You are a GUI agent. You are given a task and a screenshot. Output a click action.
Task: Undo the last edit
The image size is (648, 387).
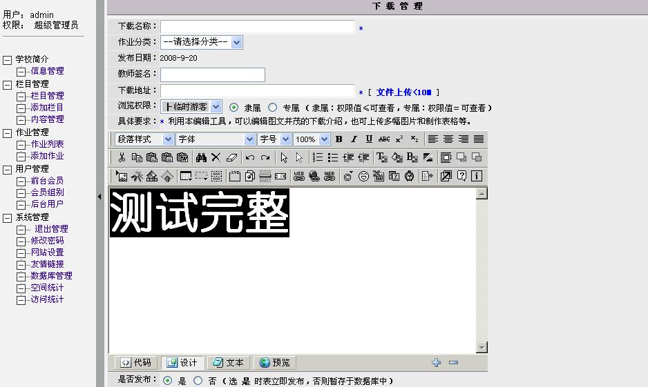[249, 157]
